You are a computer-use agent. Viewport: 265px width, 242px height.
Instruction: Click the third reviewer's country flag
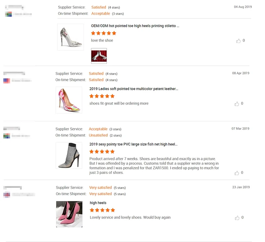(6, 136)
